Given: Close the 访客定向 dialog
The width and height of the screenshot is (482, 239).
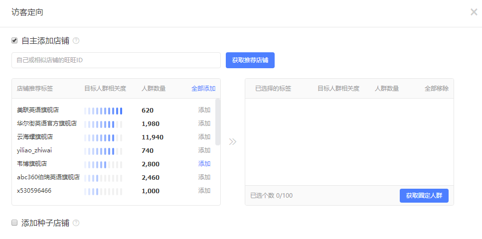Looking at the screenshot, I should point(473,12).
